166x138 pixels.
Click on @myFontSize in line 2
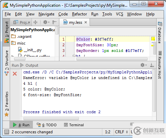point(89,45)
